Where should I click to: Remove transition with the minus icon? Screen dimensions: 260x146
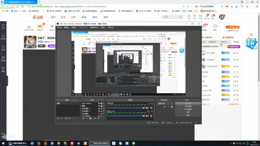[x=168, y=107]
